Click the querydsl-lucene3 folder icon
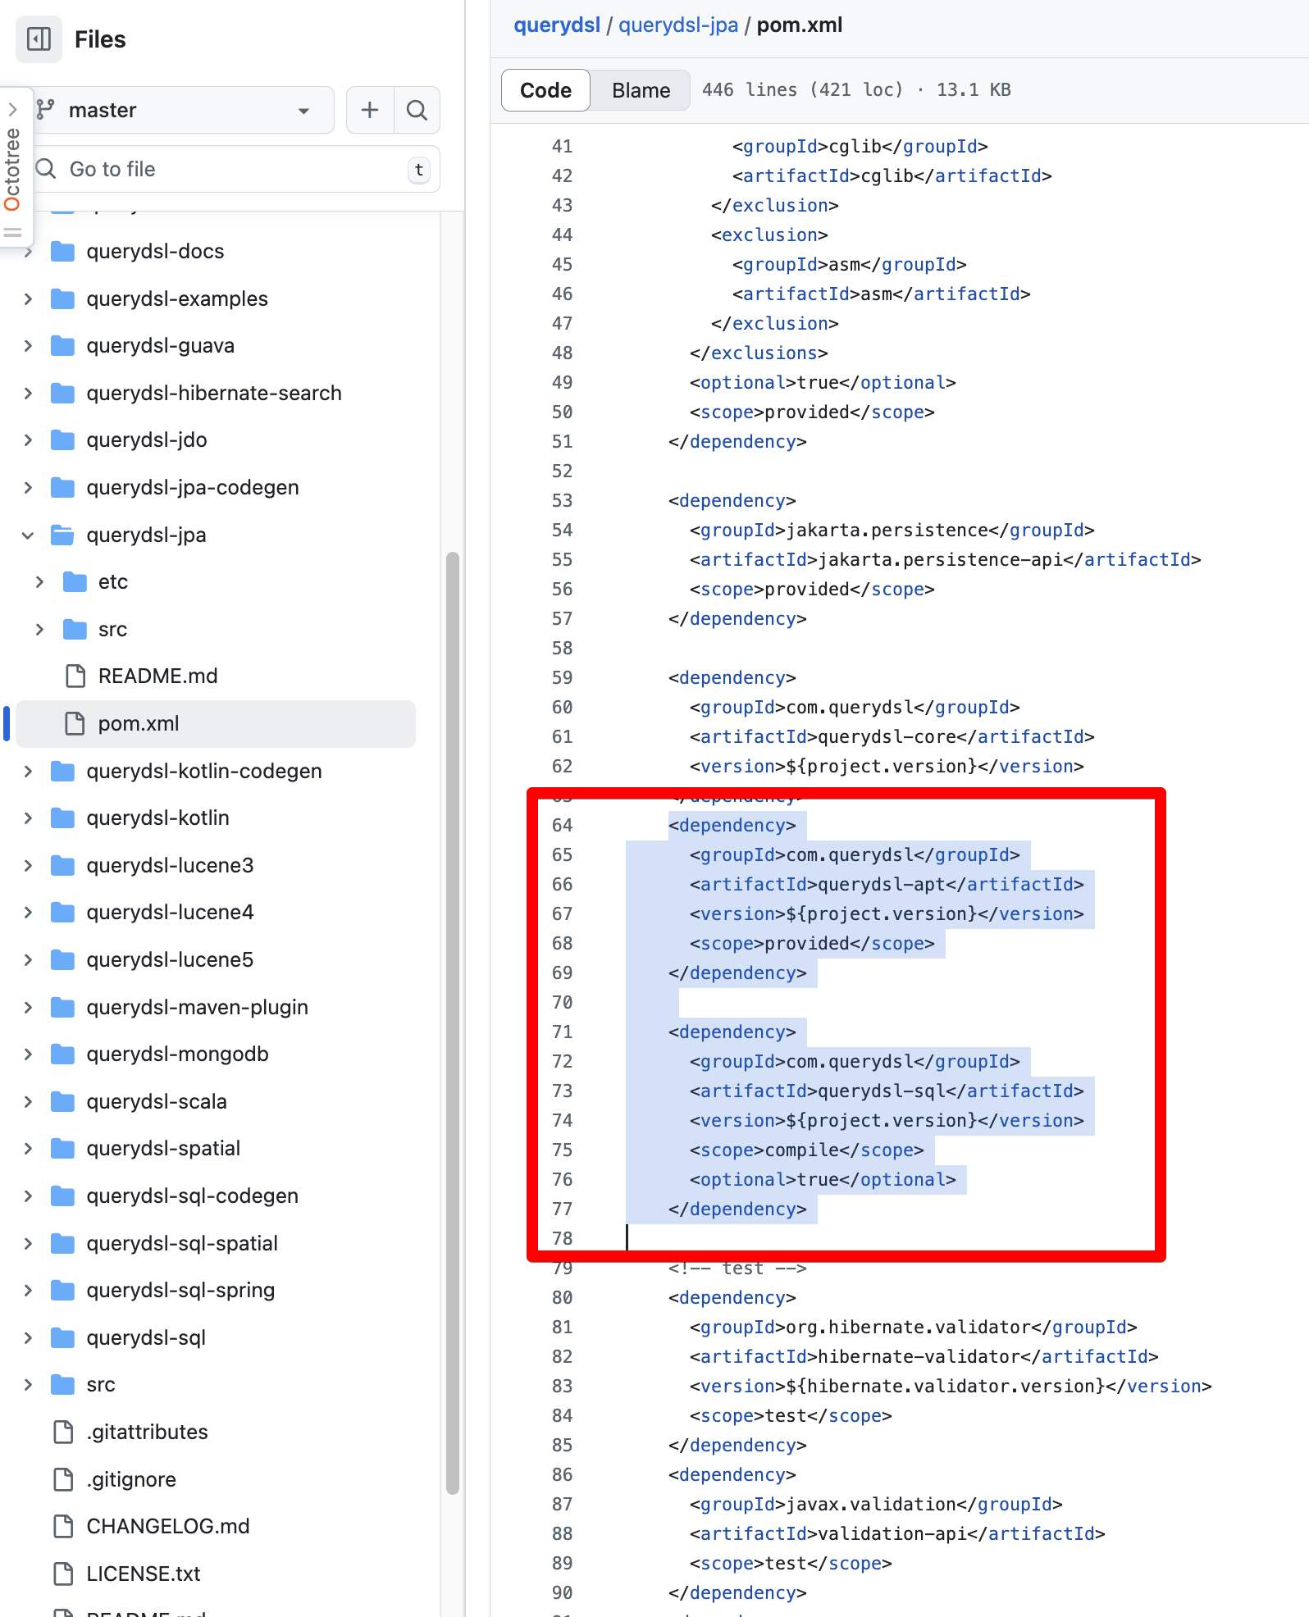The image size is (1309, 1617). click(62, 866)
